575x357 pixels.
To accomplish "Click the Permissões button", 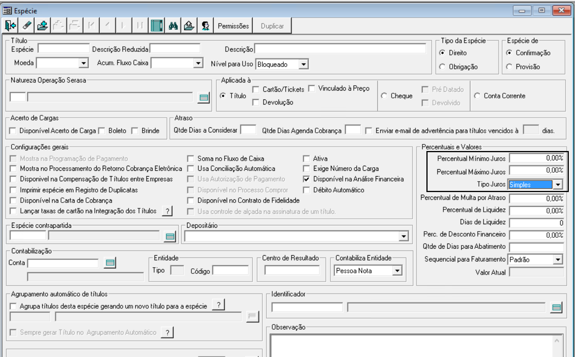I will pyautogui.click(x=233, y=26).
